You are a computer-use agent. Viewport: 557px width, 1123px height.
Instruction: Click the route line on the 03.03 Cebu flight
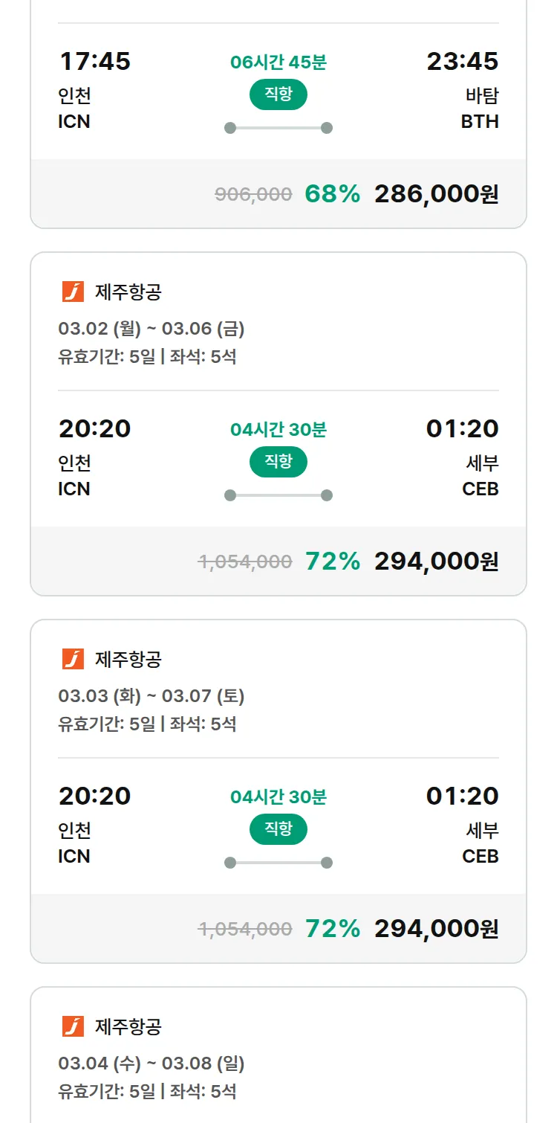pos(278,863)
